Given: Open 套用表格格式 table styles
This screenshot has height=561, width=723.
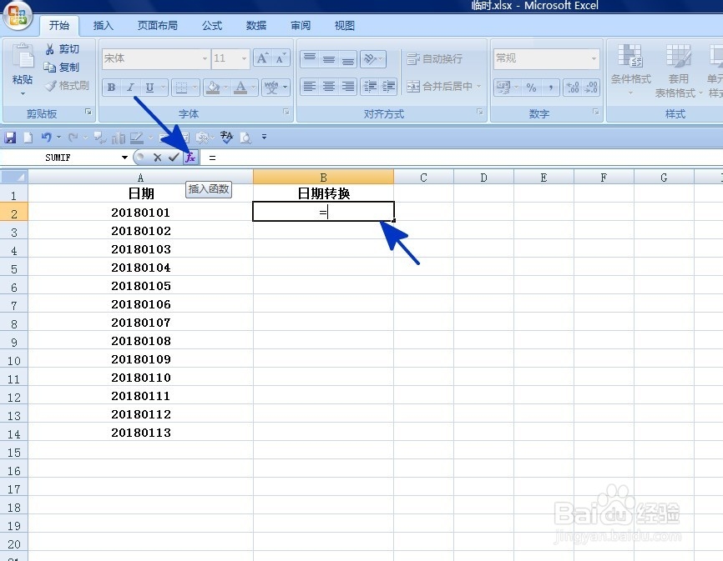Looking at the screenshot, I should click(678, 72).
